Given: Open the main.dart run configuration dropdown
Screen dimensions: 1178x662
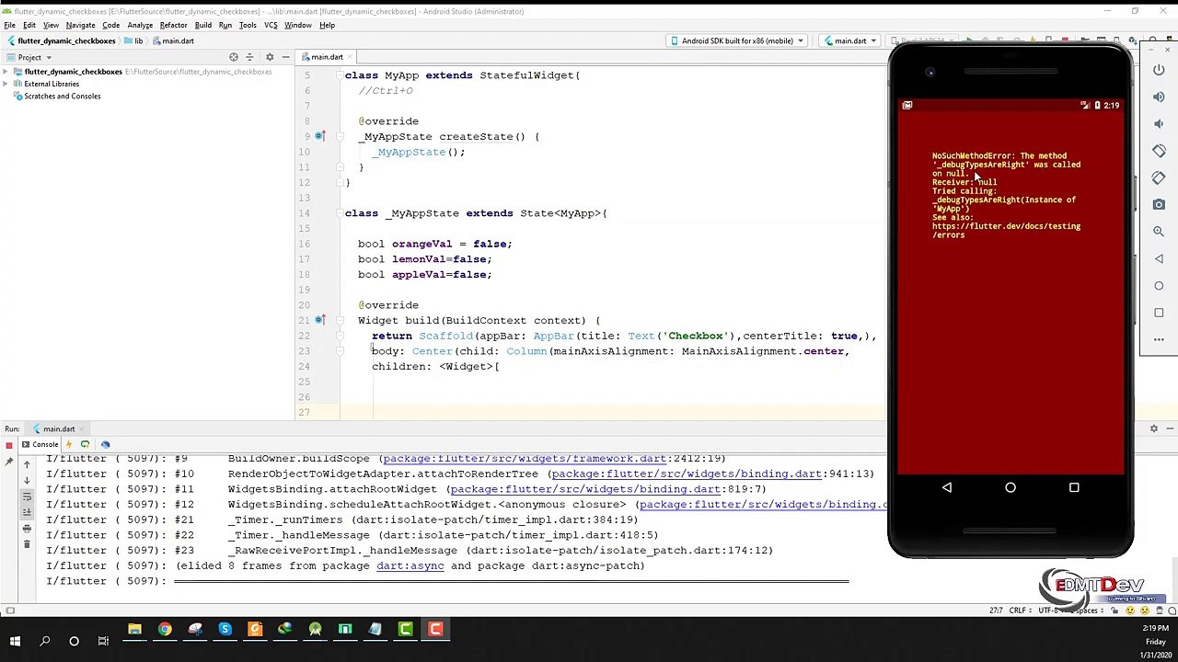Looking at the screenshot, I should click(x=851, y=40).
